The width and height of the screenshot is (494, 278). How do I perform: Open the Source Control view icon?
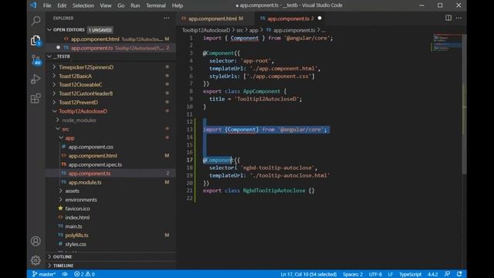(x=36, y=59)
